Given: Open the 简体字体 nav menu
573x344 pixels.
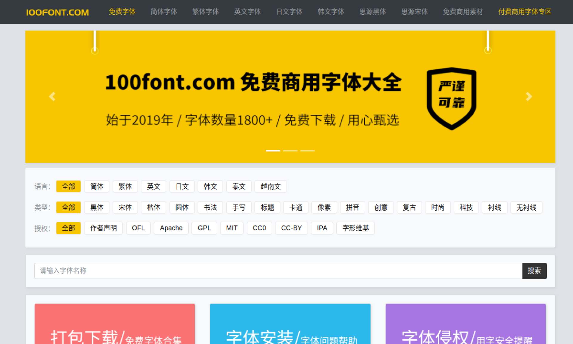Looking at the screenshot, I should [x=164, y=12].
